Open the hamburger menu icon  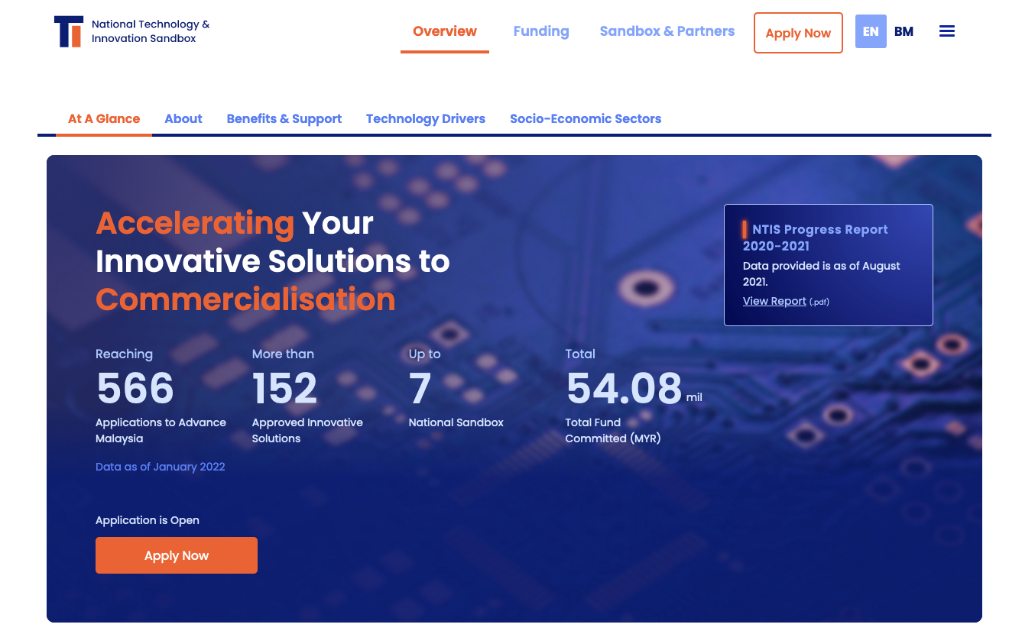pyautogui.click(x=947, y=31)
